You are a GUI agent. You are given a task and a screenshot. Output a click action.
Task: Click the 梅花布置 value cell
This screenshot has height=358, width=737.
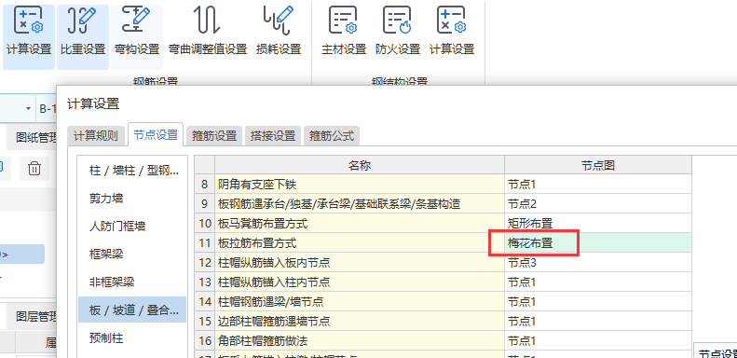pyautogui.click(x=598, y=242)
